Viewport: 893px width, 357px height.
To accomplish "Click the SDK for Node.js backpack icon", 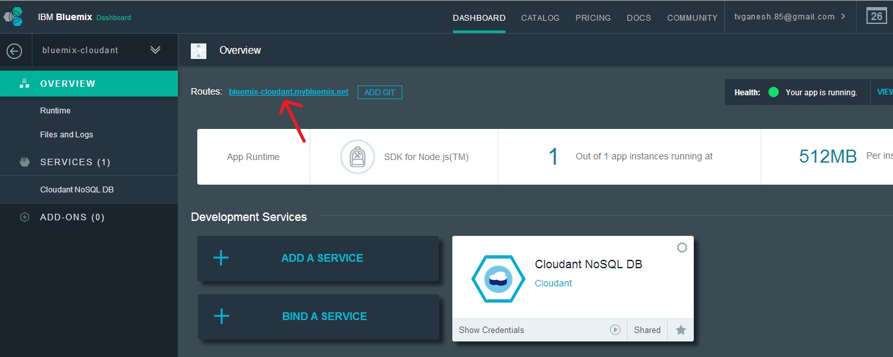I will [358, 156].
